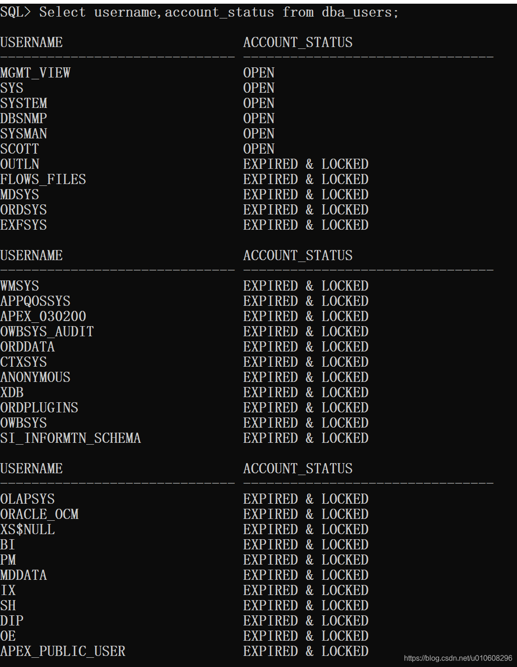Select the MDDATA username
This screenshot has height=667, width=517.
[24, 575]
